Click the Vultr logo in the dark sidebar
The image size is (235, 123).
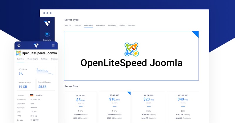point(47,23)
